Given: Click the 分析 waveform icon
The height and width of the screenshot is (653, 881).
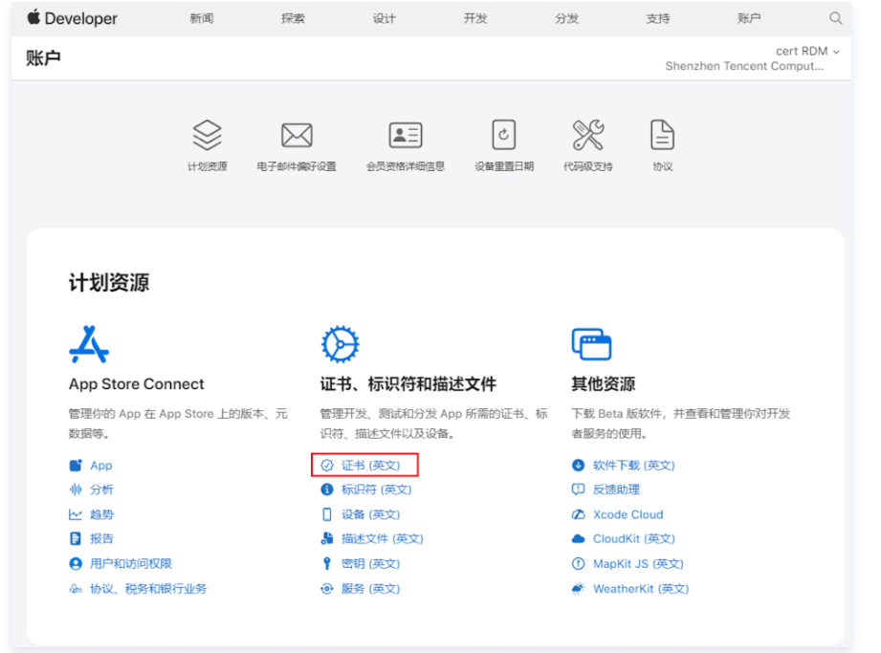Looking at the screenshot, I should [x=76, y=490].
